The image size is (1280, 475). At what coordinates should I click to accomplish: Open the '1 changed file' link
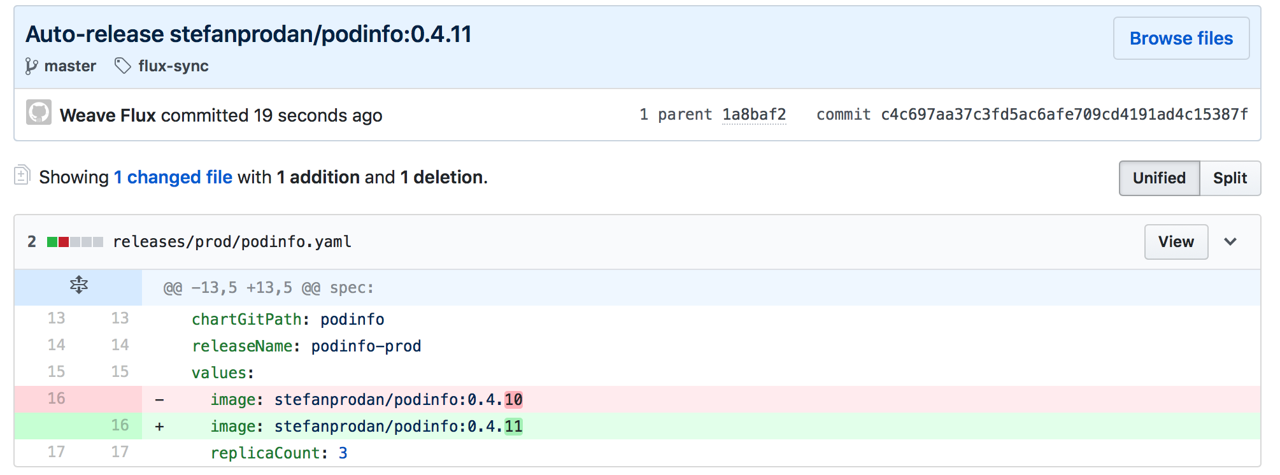173,177
